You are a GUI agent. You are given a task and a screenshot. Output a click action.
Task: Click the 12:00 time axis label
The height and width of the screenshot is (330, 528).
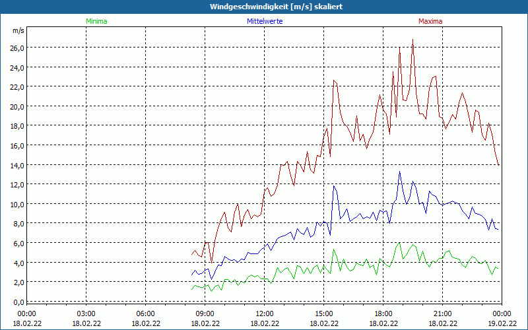click(265, 314)
